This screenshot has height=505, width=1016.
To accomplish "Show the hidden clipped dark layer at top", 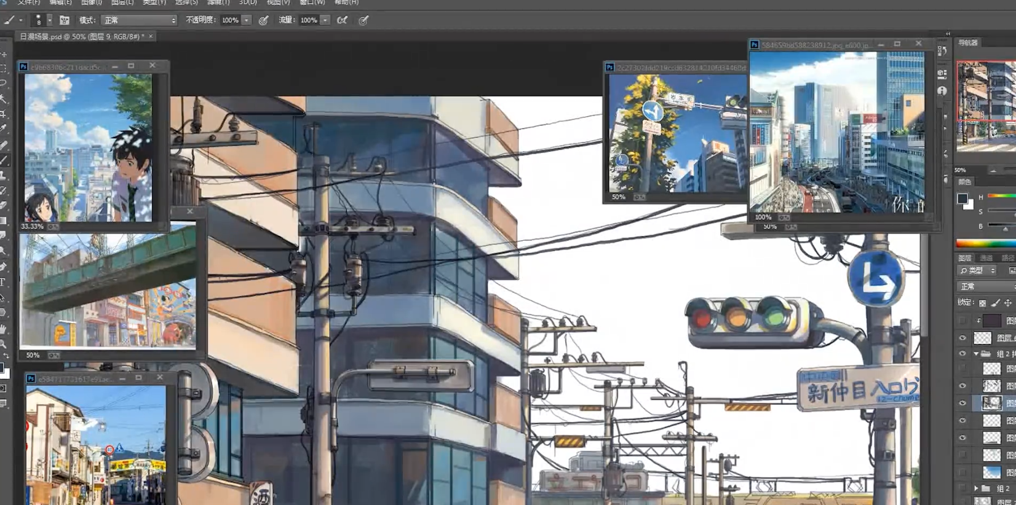I will pyautogui.click(x=962, y=320).
